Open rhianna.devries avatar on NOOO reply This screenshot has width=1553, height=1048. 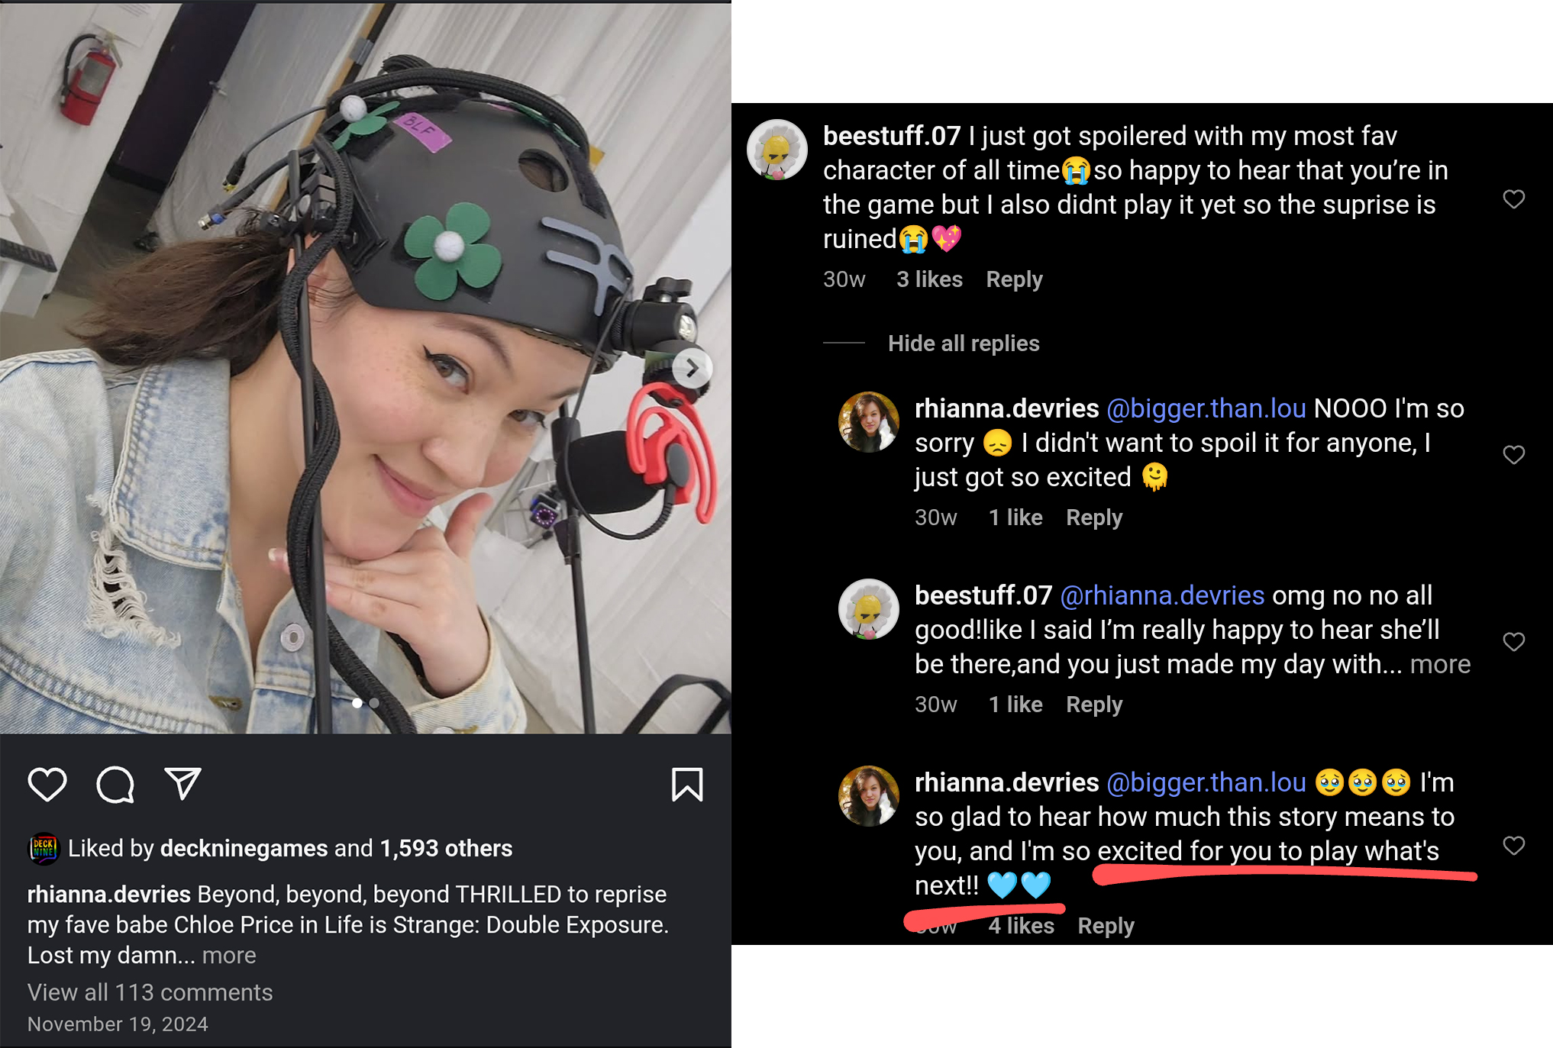tap(869, 422)
